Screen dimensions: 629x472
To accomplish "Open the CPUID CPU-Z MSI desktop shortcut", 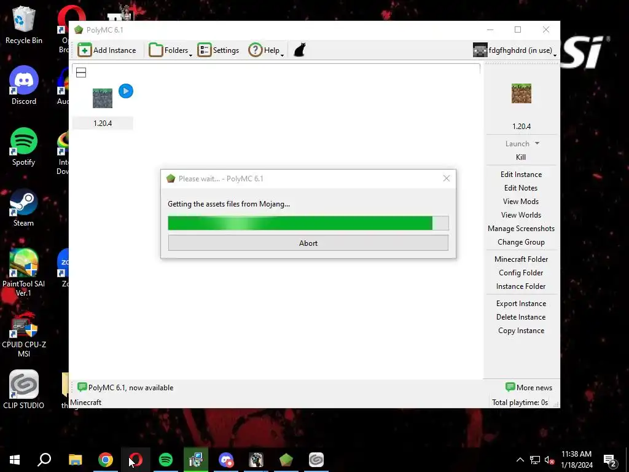I will [x=24, y=335].
